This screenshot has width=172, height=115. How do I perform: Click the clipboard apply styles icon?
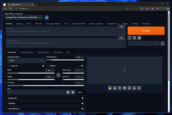pos(139,38)
